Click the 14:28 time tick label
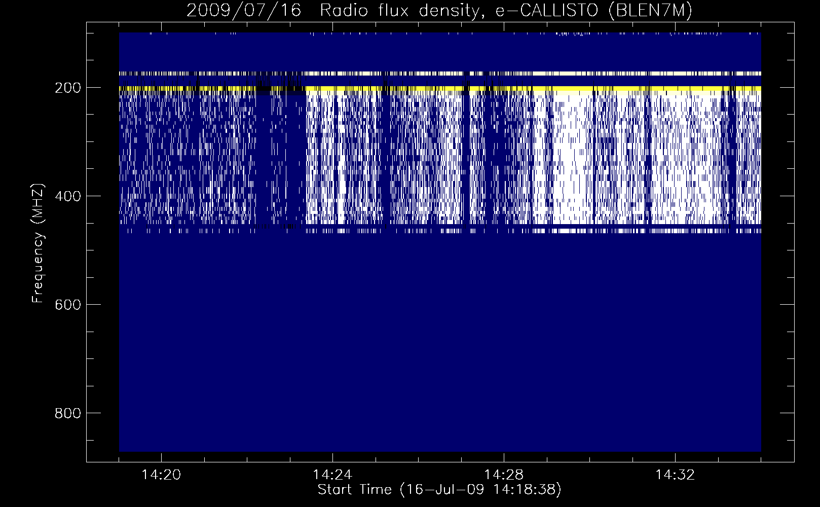 coord(504,475)
